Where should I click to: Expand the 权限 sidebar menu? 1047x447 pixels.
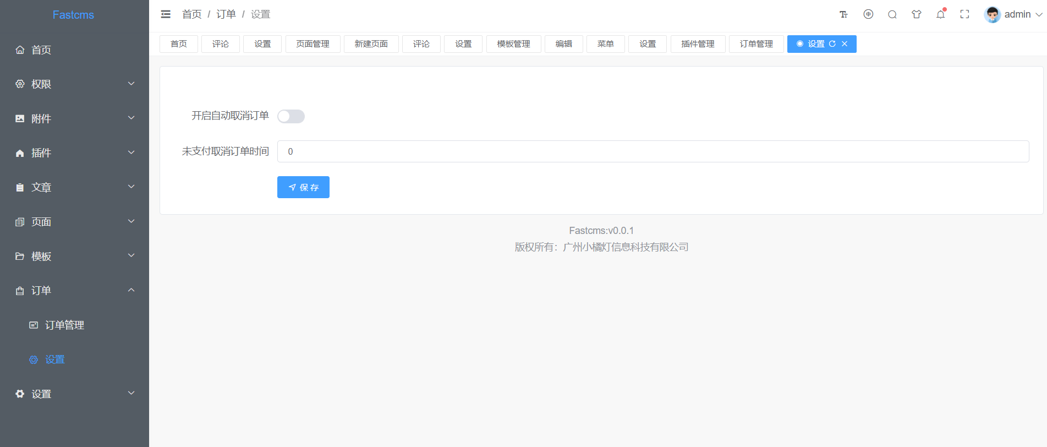pos(74,84)
